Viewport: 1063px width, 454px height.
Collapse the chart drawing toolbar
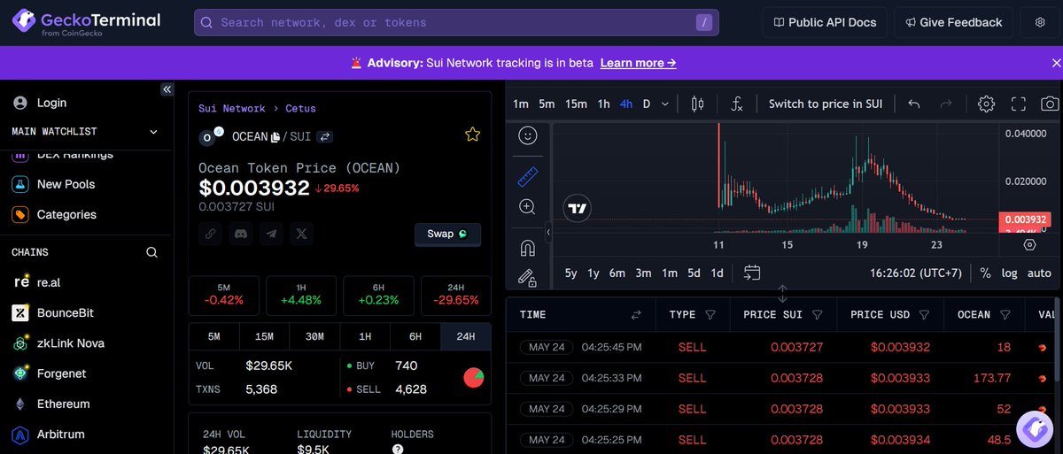click(x=548, y=232)
